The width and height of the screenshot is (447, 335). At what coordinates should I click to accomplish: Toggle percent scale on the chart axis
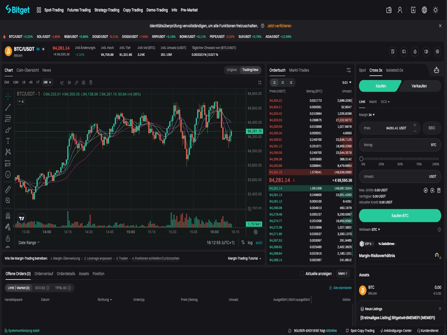point(243,243)
